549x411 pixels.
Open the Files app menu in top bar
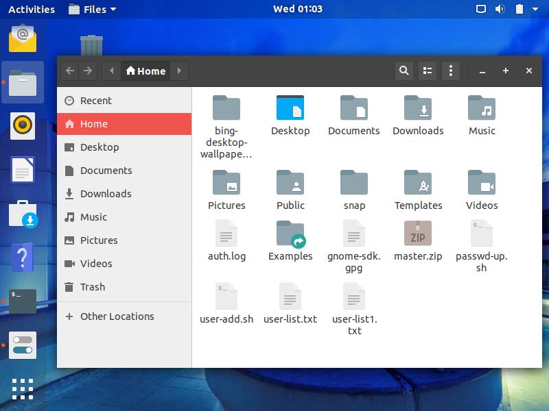pyautogui.click(x=92, y=9)
